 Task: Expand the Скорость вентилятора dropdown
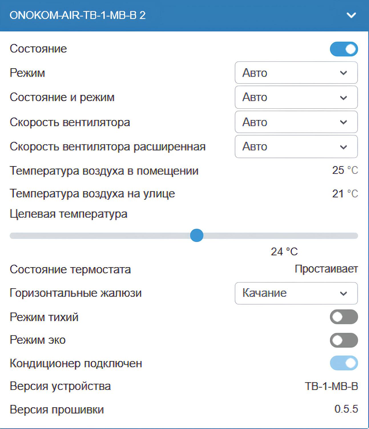[x=296, y=122]
